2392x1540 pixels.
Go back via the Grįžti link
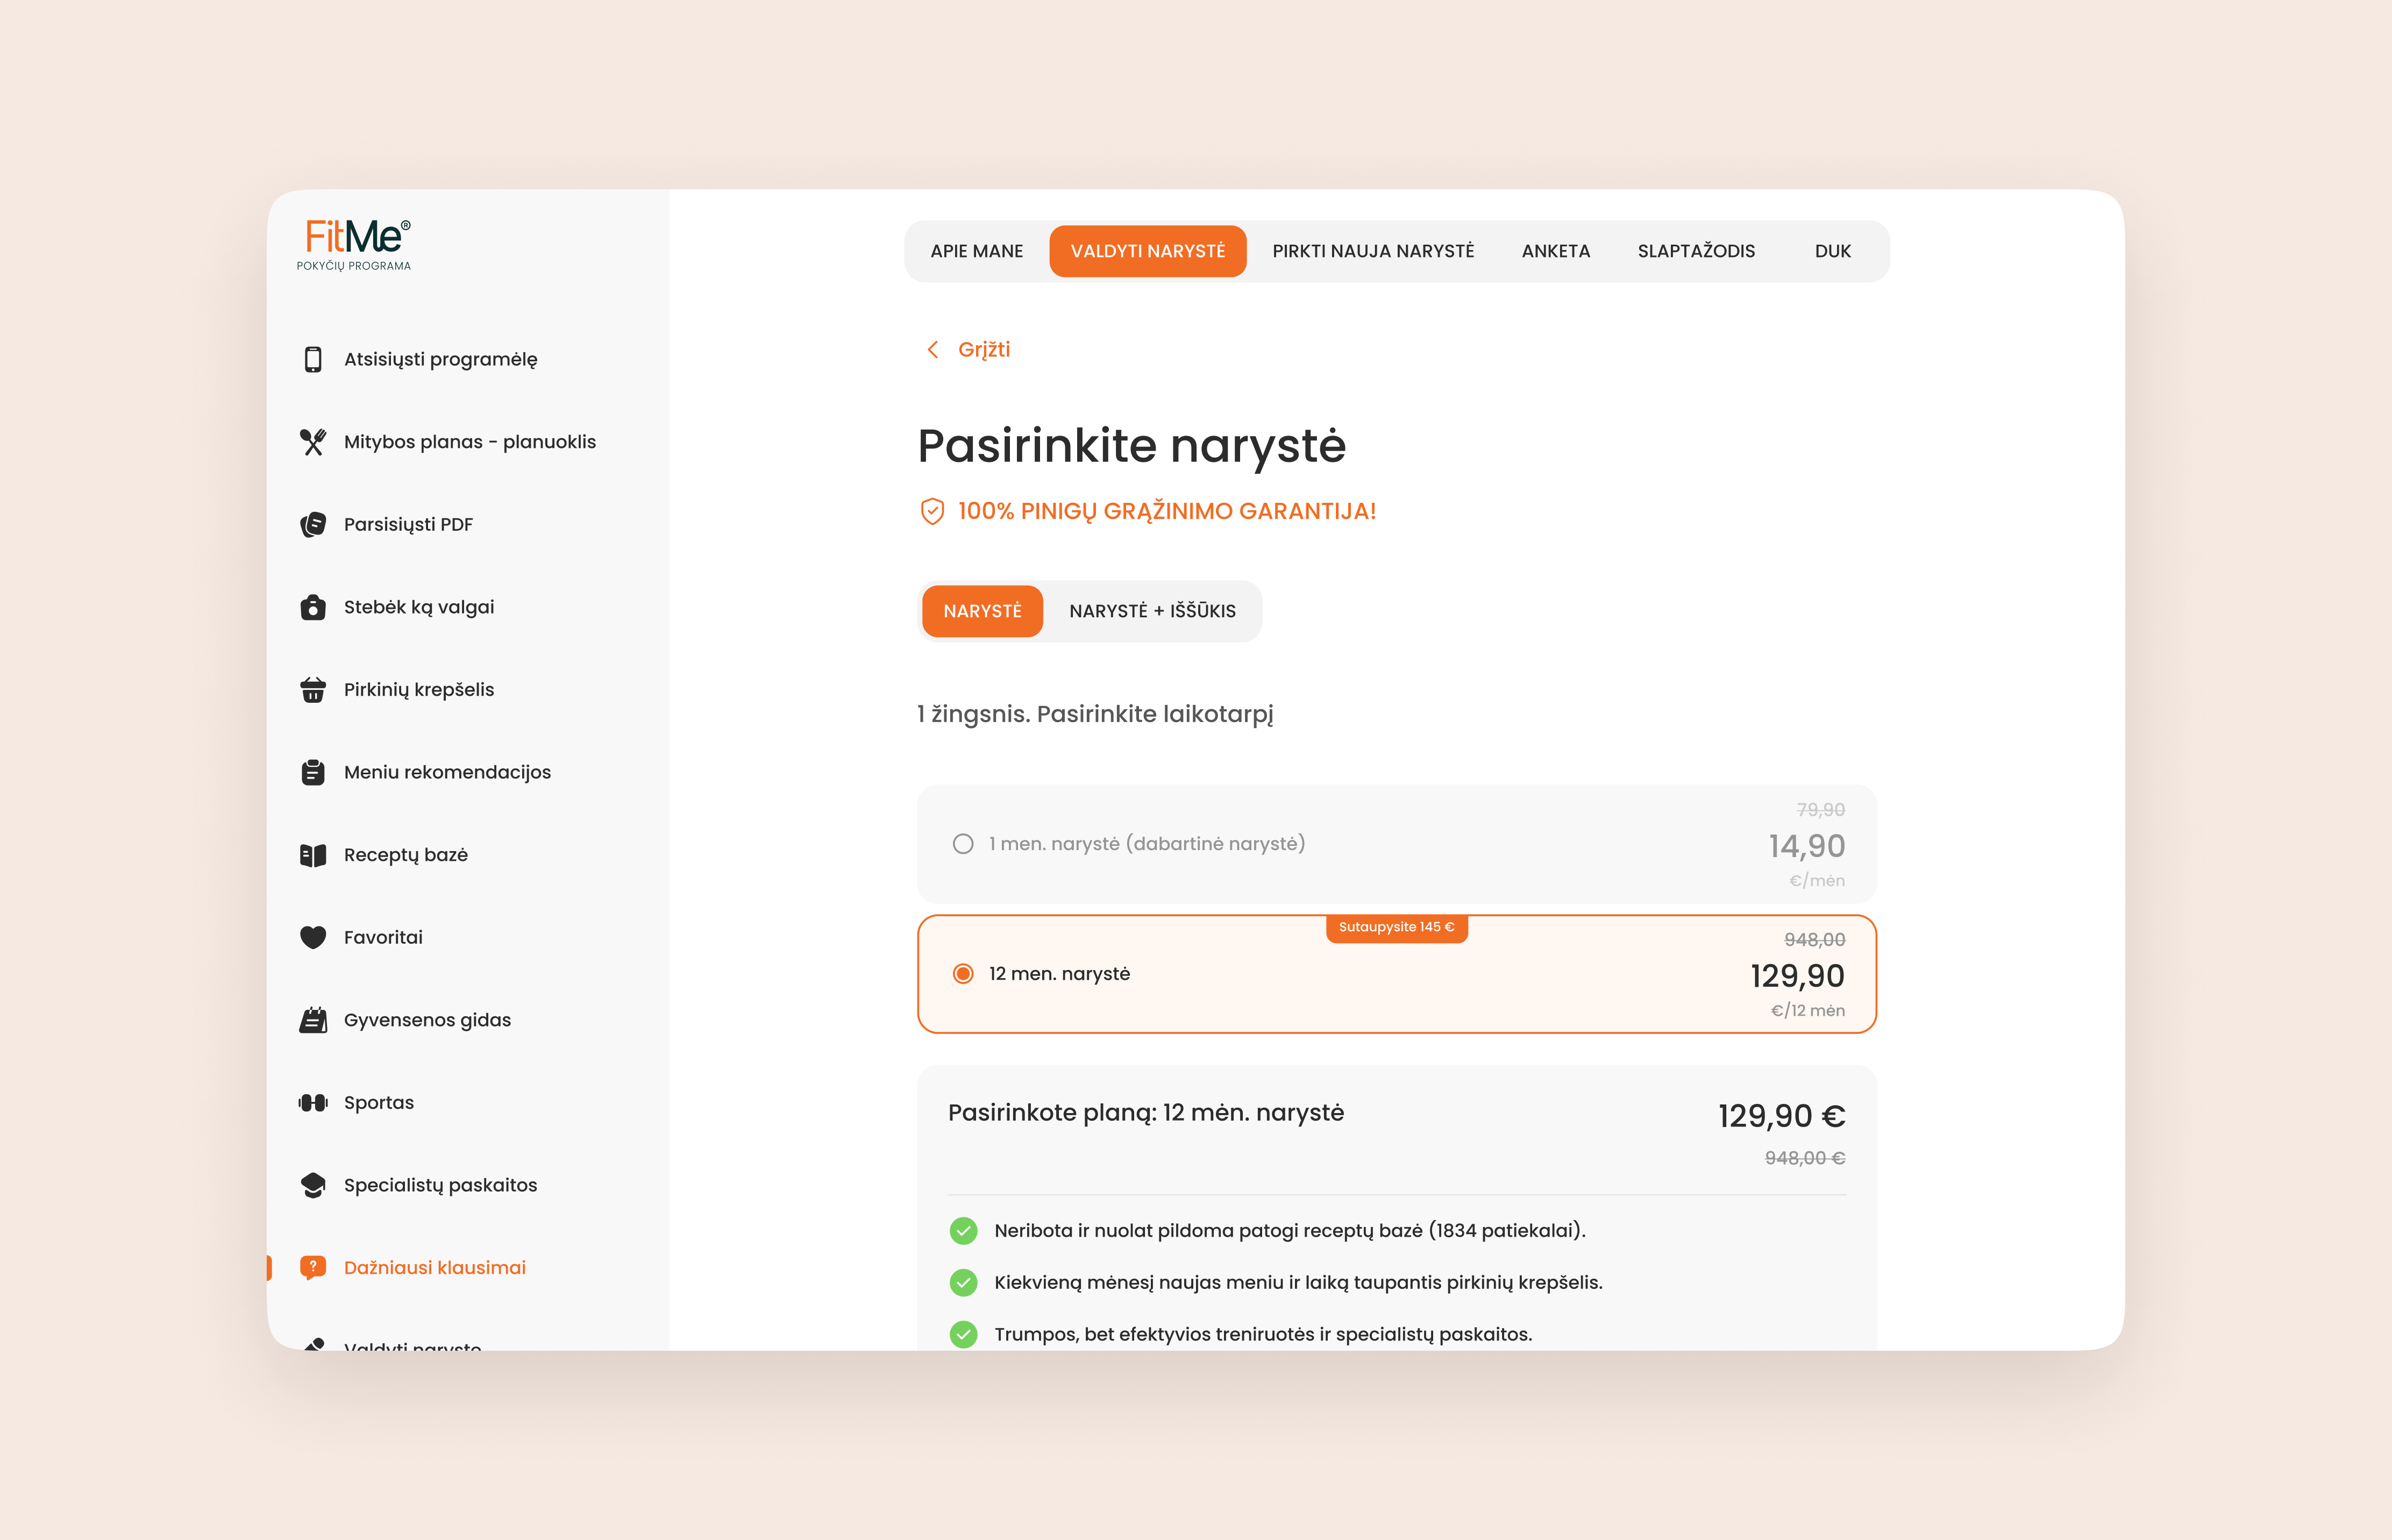[x=984, y=349]
